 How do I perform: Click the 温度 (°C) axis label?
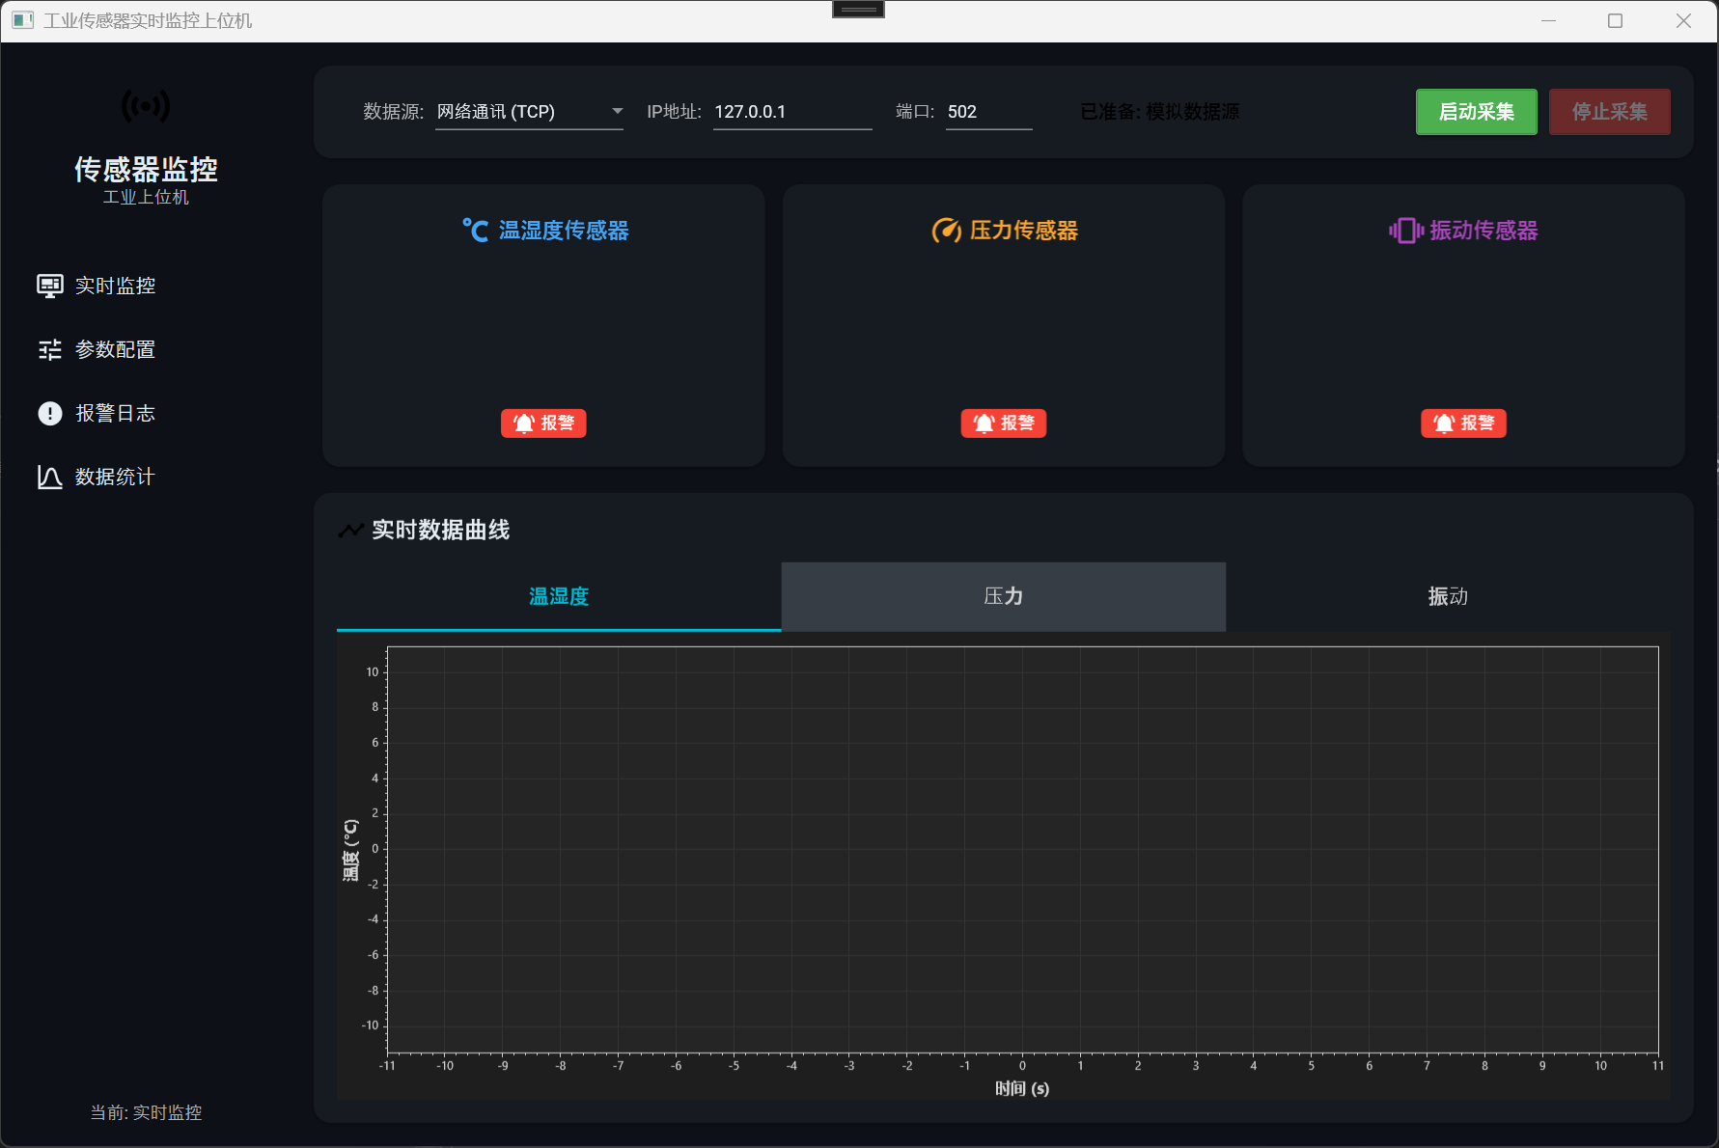point(350,850)
